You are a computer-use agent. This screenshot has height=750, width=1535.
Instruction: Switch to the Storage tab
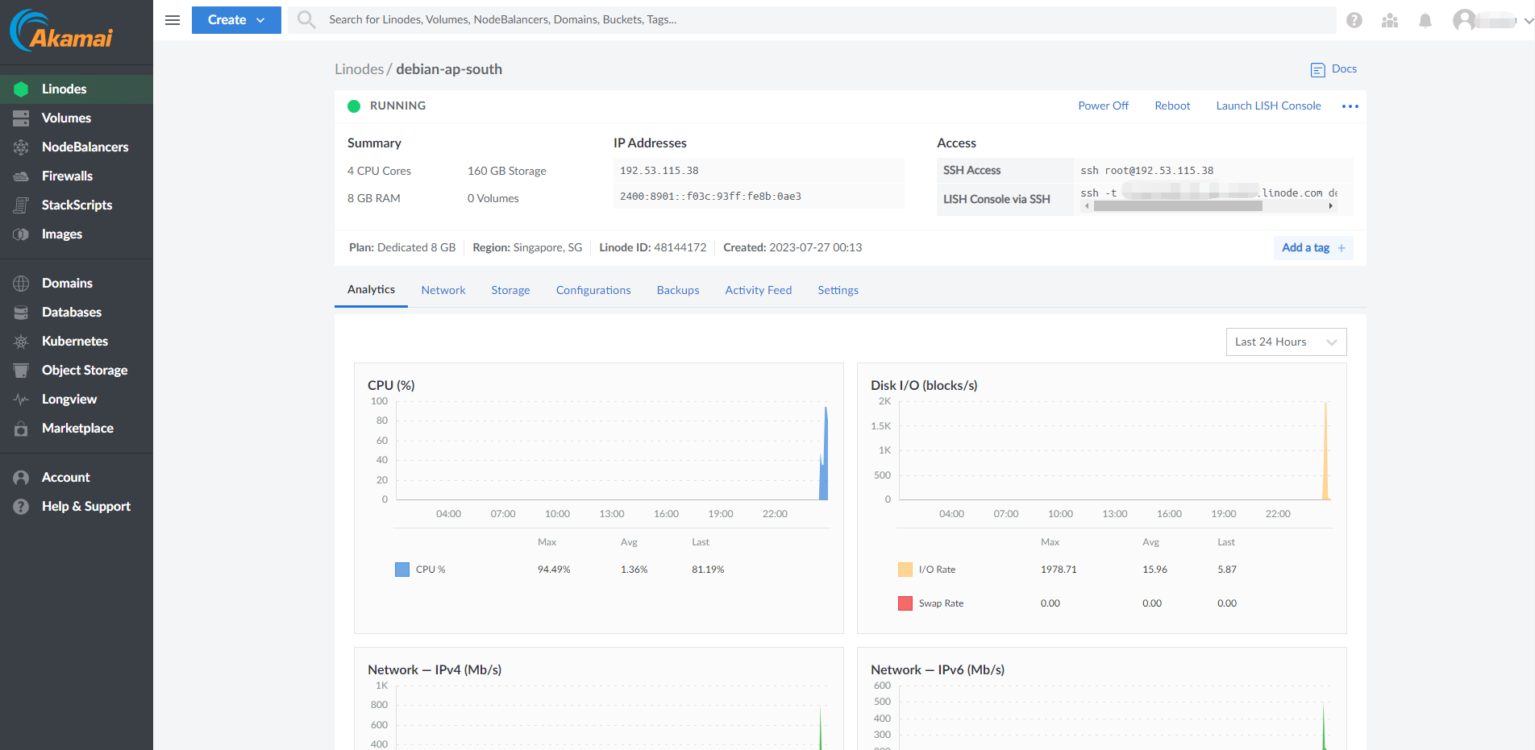click(510, 290)
